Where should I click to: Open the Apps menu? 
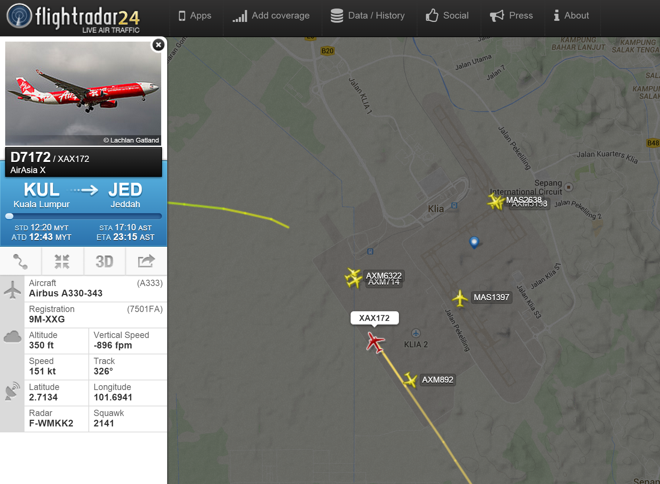point(195,16)
